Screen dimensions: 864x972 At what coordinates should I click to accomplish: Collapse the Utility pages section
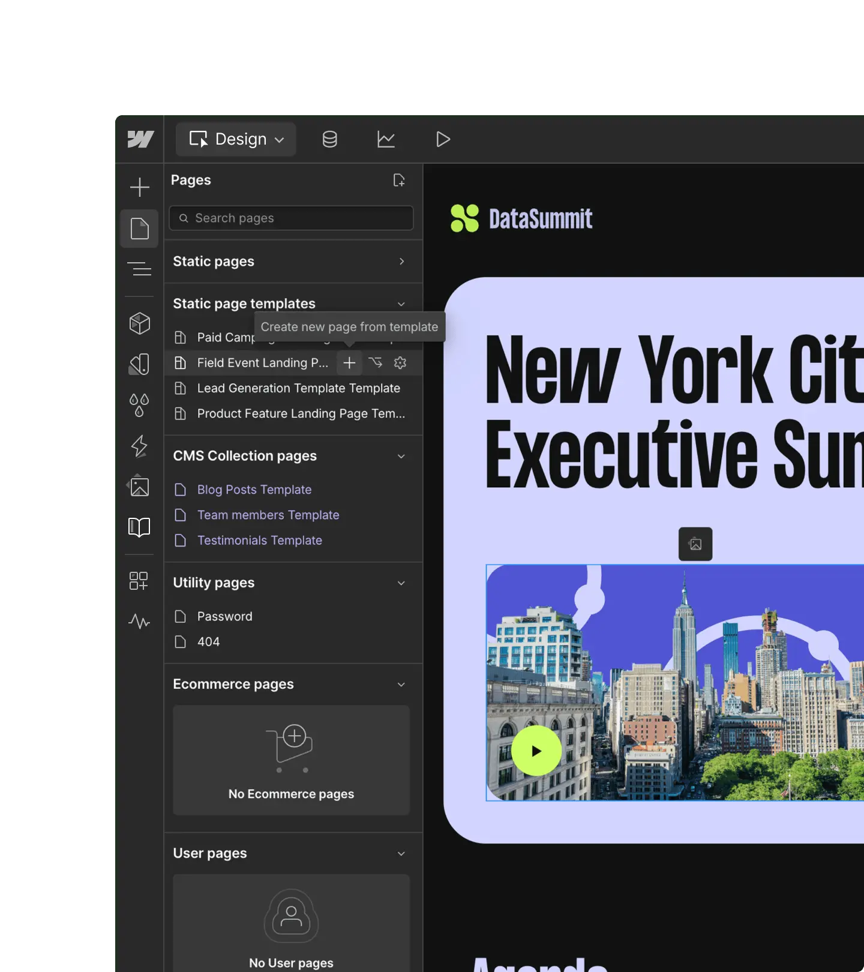[x=401, y=583]
